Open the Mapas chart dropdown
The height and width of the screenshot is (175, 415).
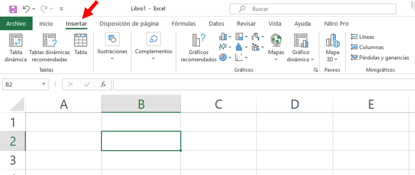pos(276,59)
